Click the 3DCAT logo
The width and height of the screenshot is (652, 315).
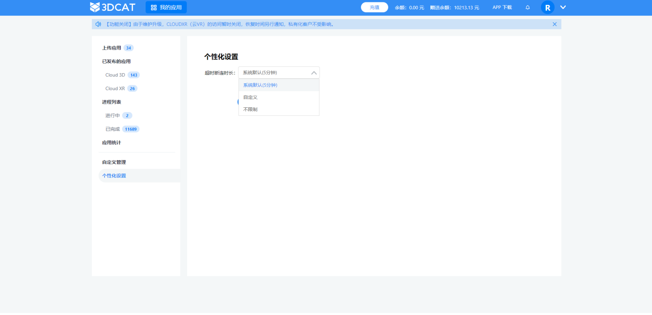click(x=113, y=7)
